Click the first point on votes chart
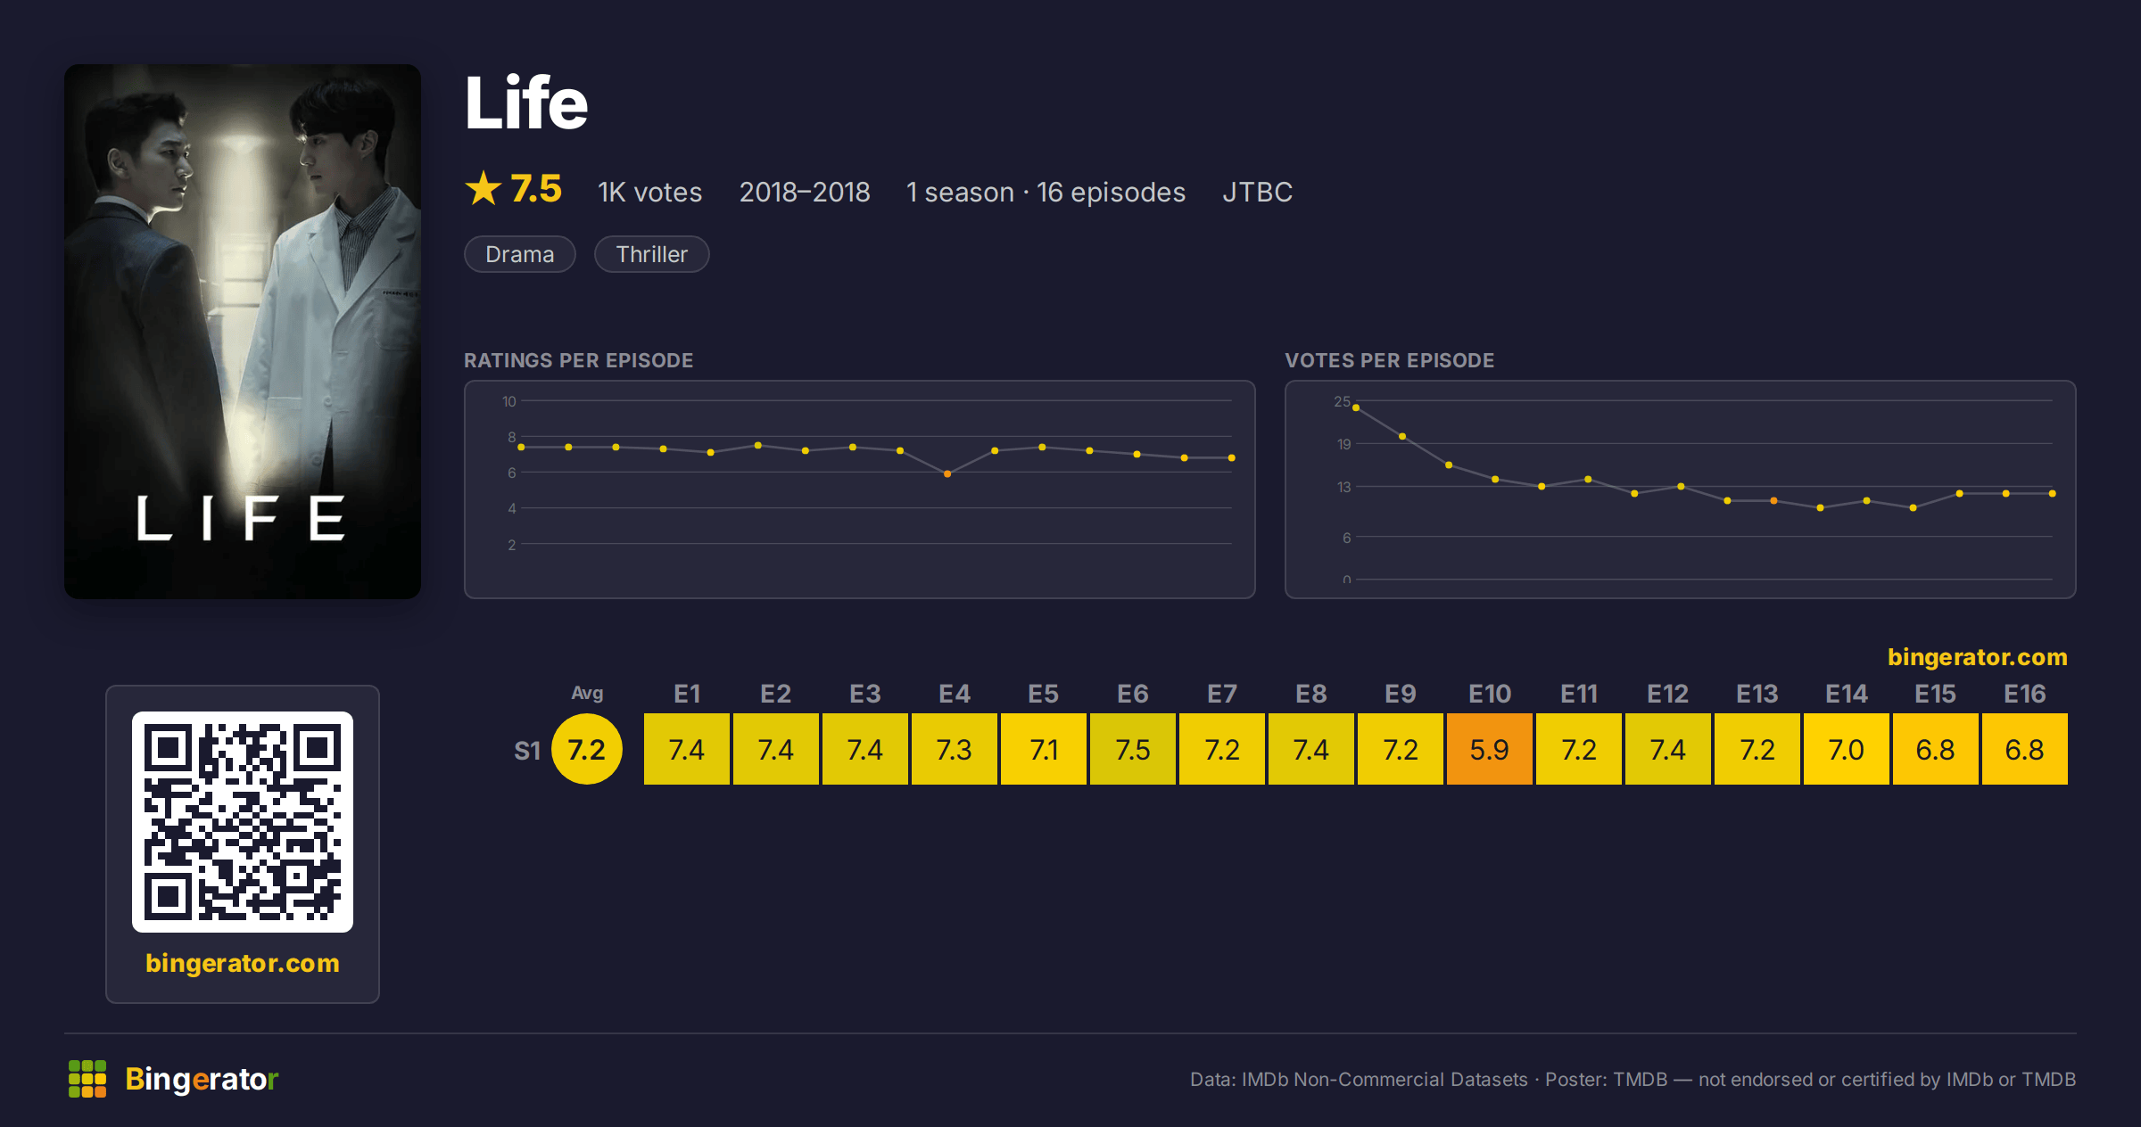The width and height of the screenshot is (2141, 1127). [1356, 407]
